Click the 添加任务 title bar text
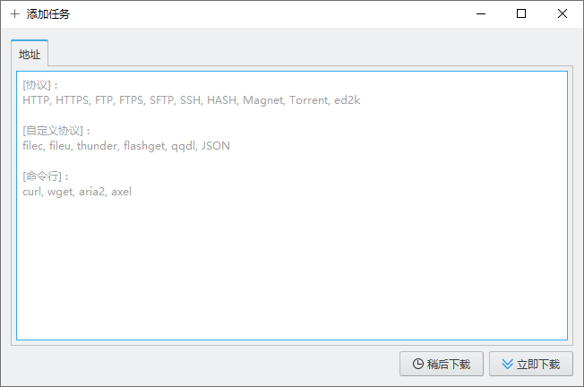 pos(48,14)
